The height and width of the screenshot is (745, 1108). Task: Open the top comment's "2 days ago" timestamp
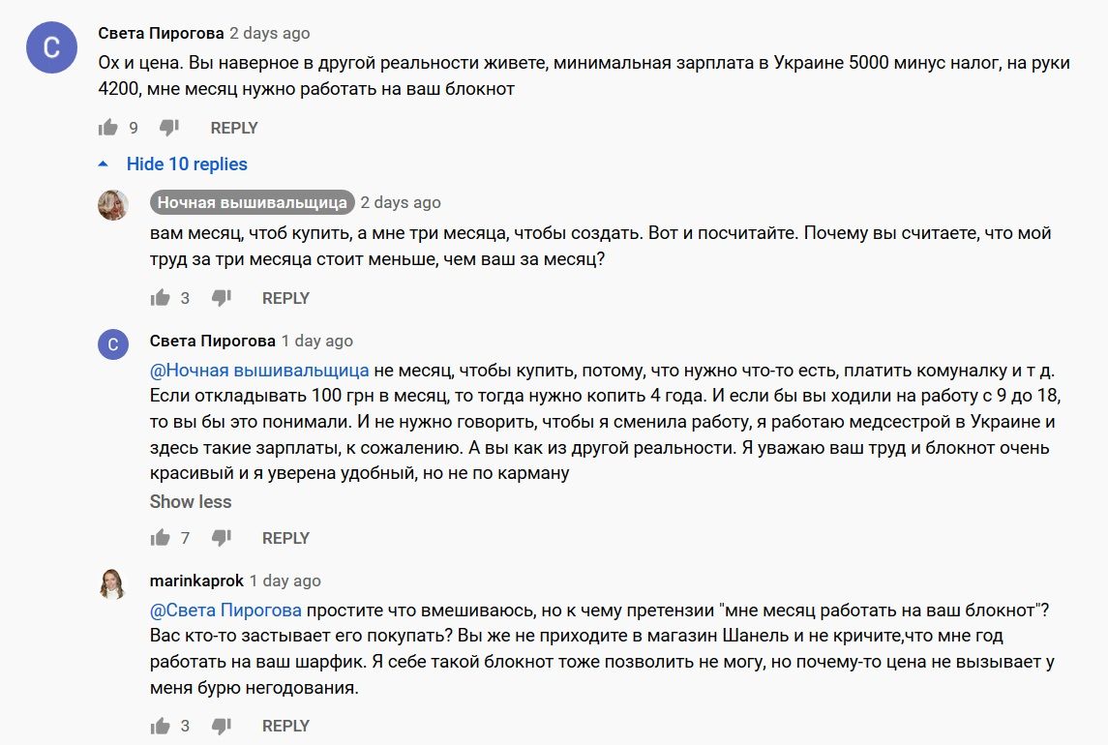(x=270, y=33)
